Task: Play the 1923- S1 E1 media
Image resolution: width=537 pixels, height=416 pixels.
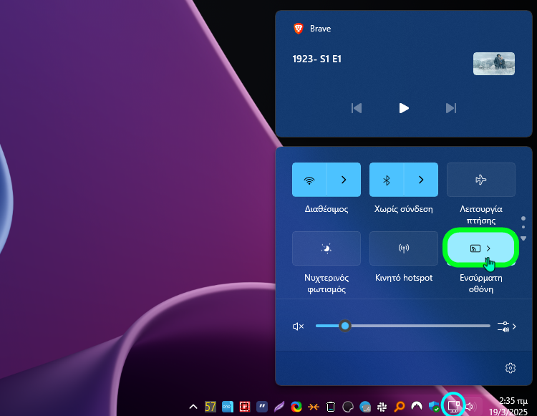Action: (x=404, y=108)
